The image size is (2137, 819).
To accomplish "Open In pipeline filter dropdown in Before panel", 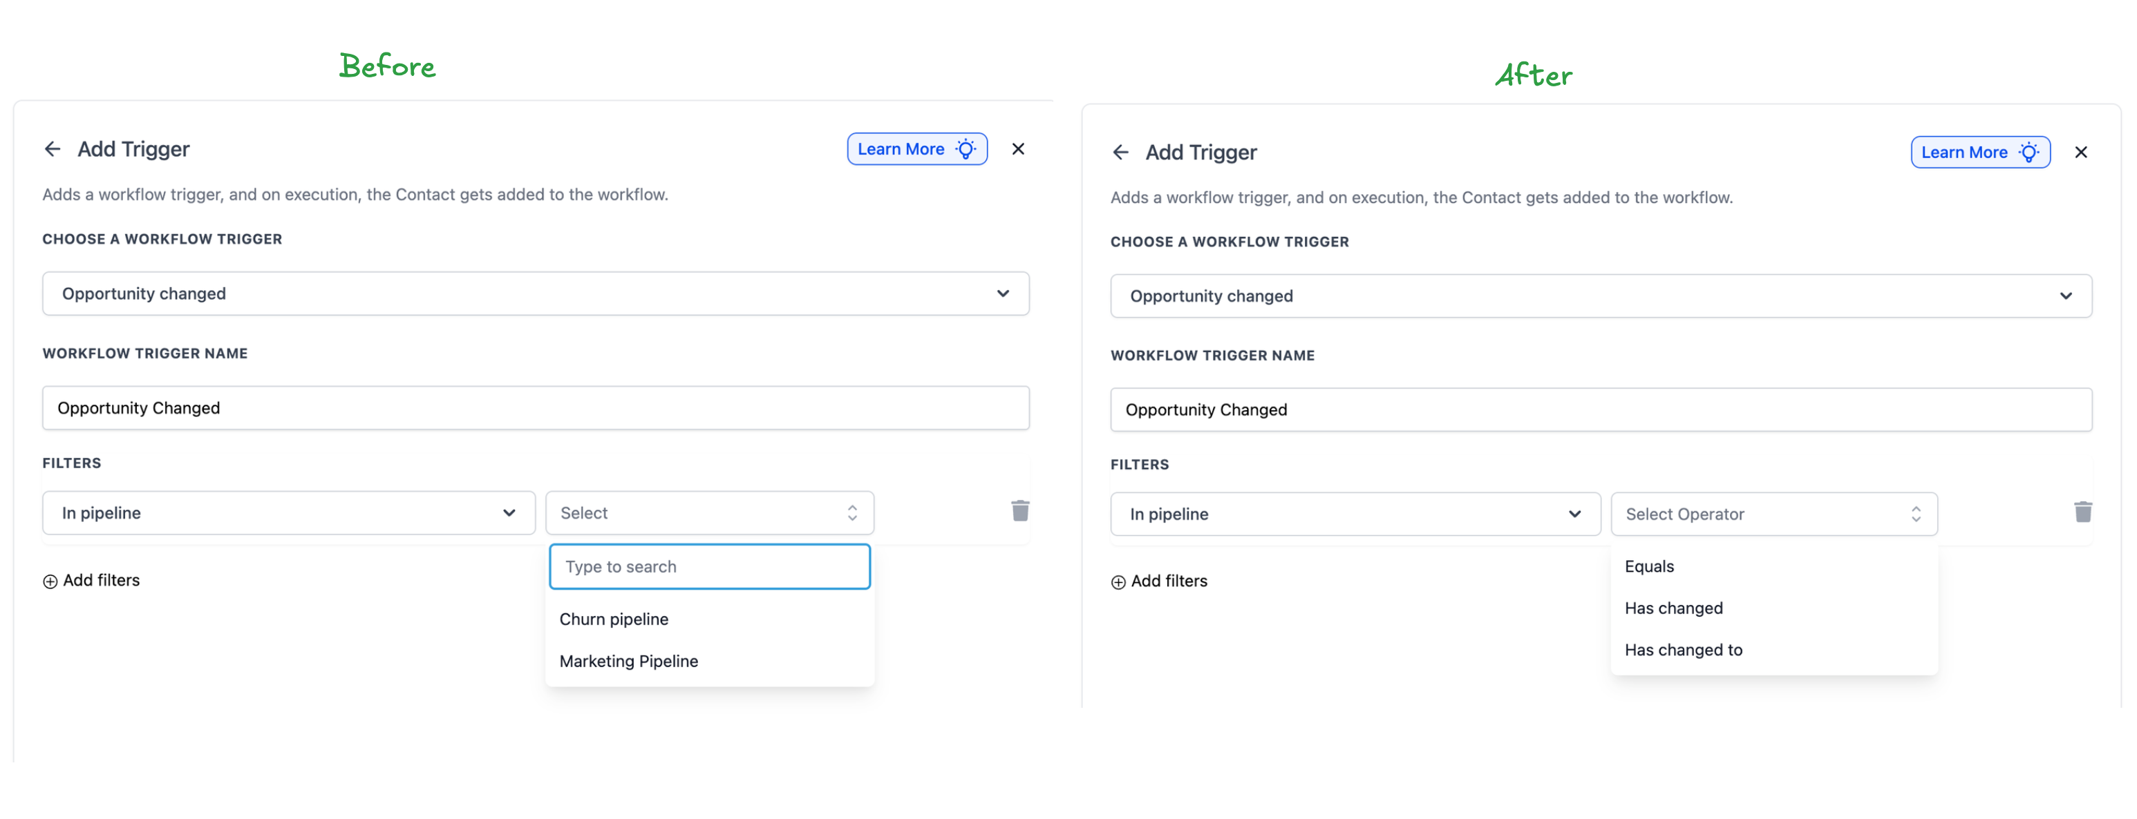I will [x=289, y=513].
